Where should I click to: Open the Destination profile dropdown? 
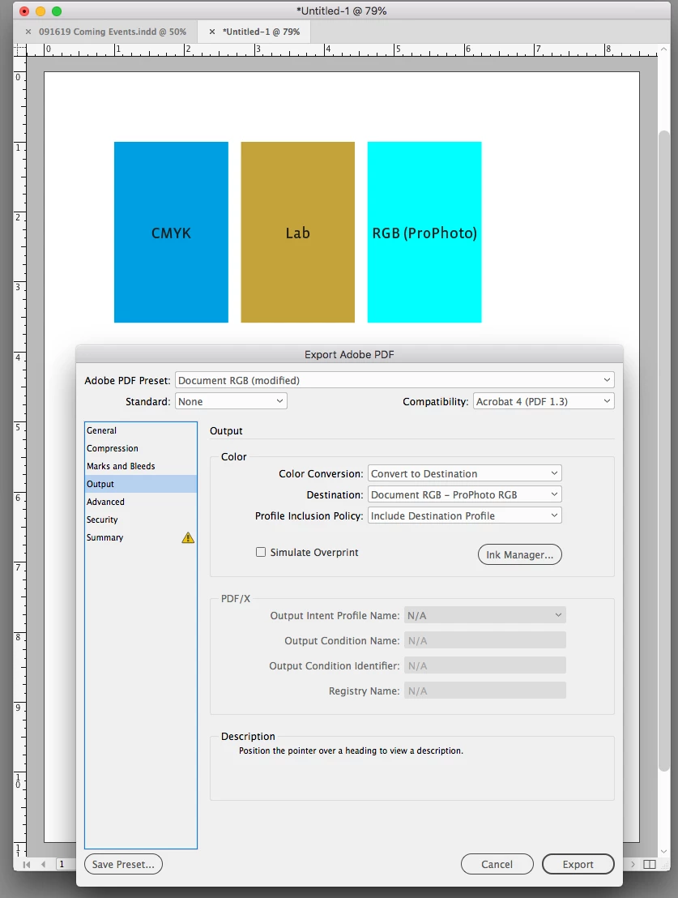tap(464, 495)
